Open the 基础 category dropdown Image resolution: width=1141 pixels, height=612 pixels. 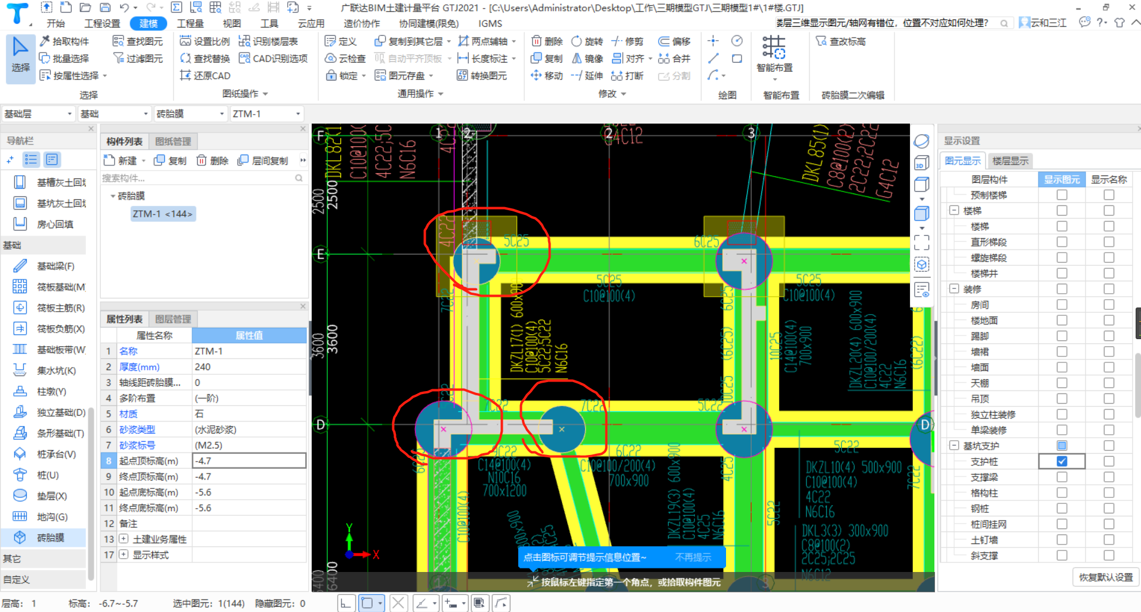(x=114, y=113)
